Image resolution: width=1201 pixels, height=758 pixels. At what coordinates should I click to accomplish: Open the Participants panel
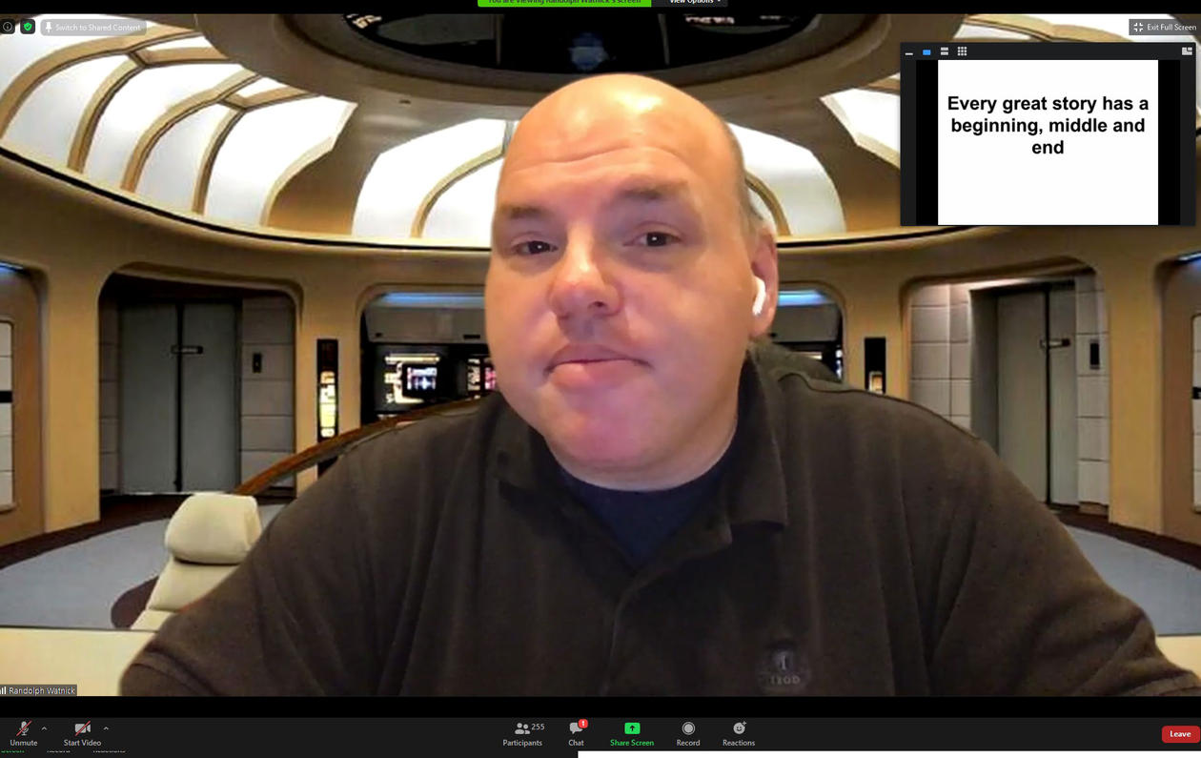pyautogui.click(x=522, y=732)
